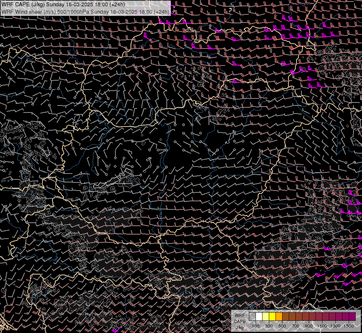Click the legend value 100
The image size is (362, 333).
pos(256,326)
